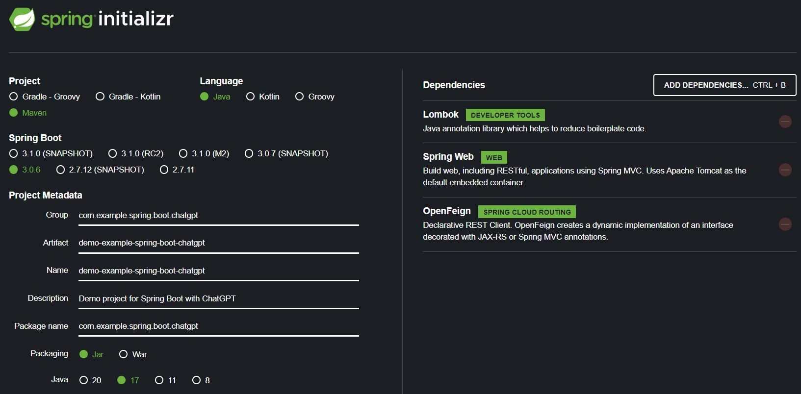This screenshot has width=801, height=394.
Task: Click the Java version row label
Action: click(x=59, y=380)
